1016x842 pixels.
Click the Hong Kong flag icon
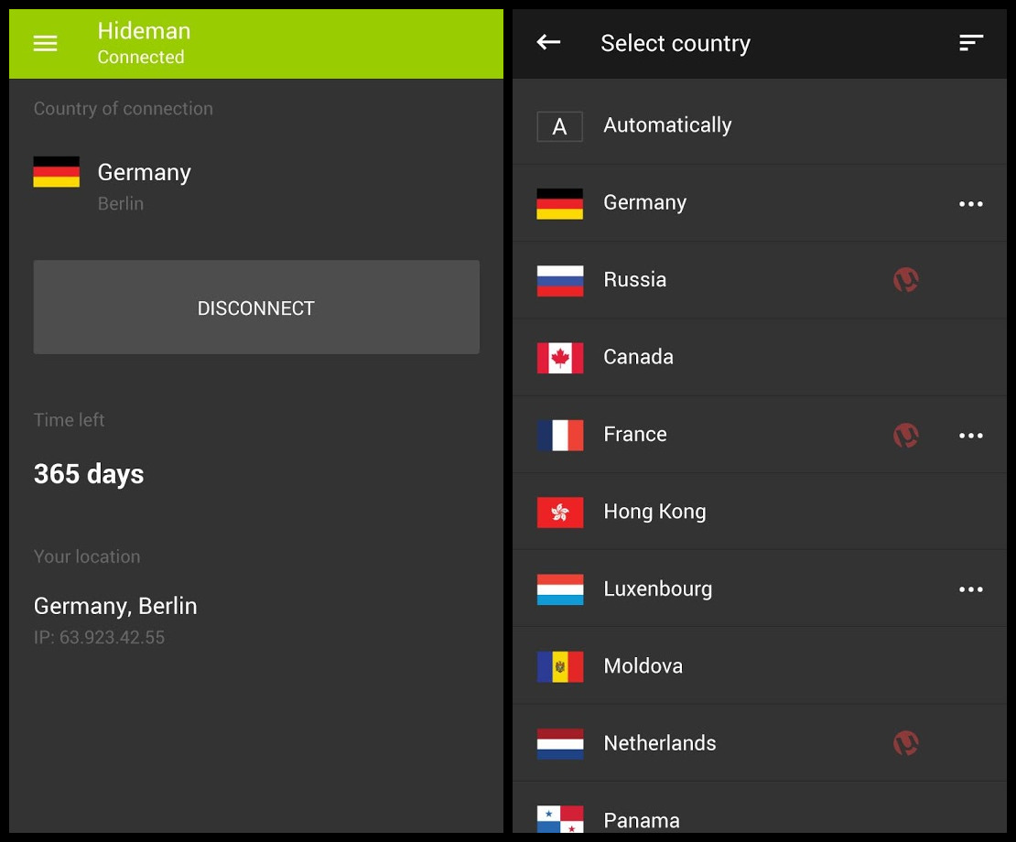560,513
